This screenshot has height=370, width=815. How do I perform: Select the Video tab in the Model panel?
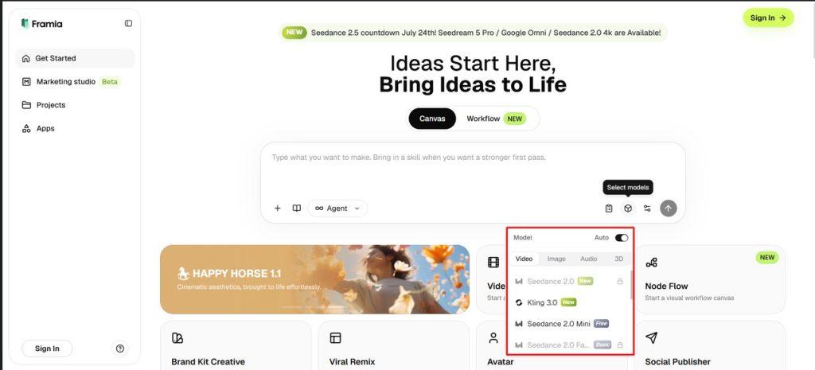(524, 259)
